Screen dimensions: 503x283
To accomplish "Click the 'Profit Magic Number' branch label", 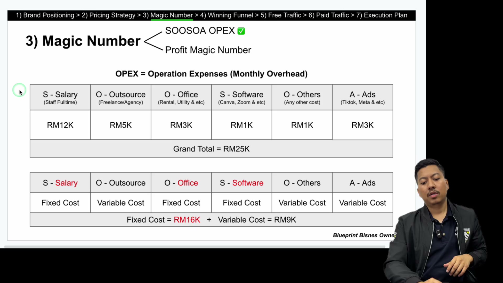I will coord(208,50).
